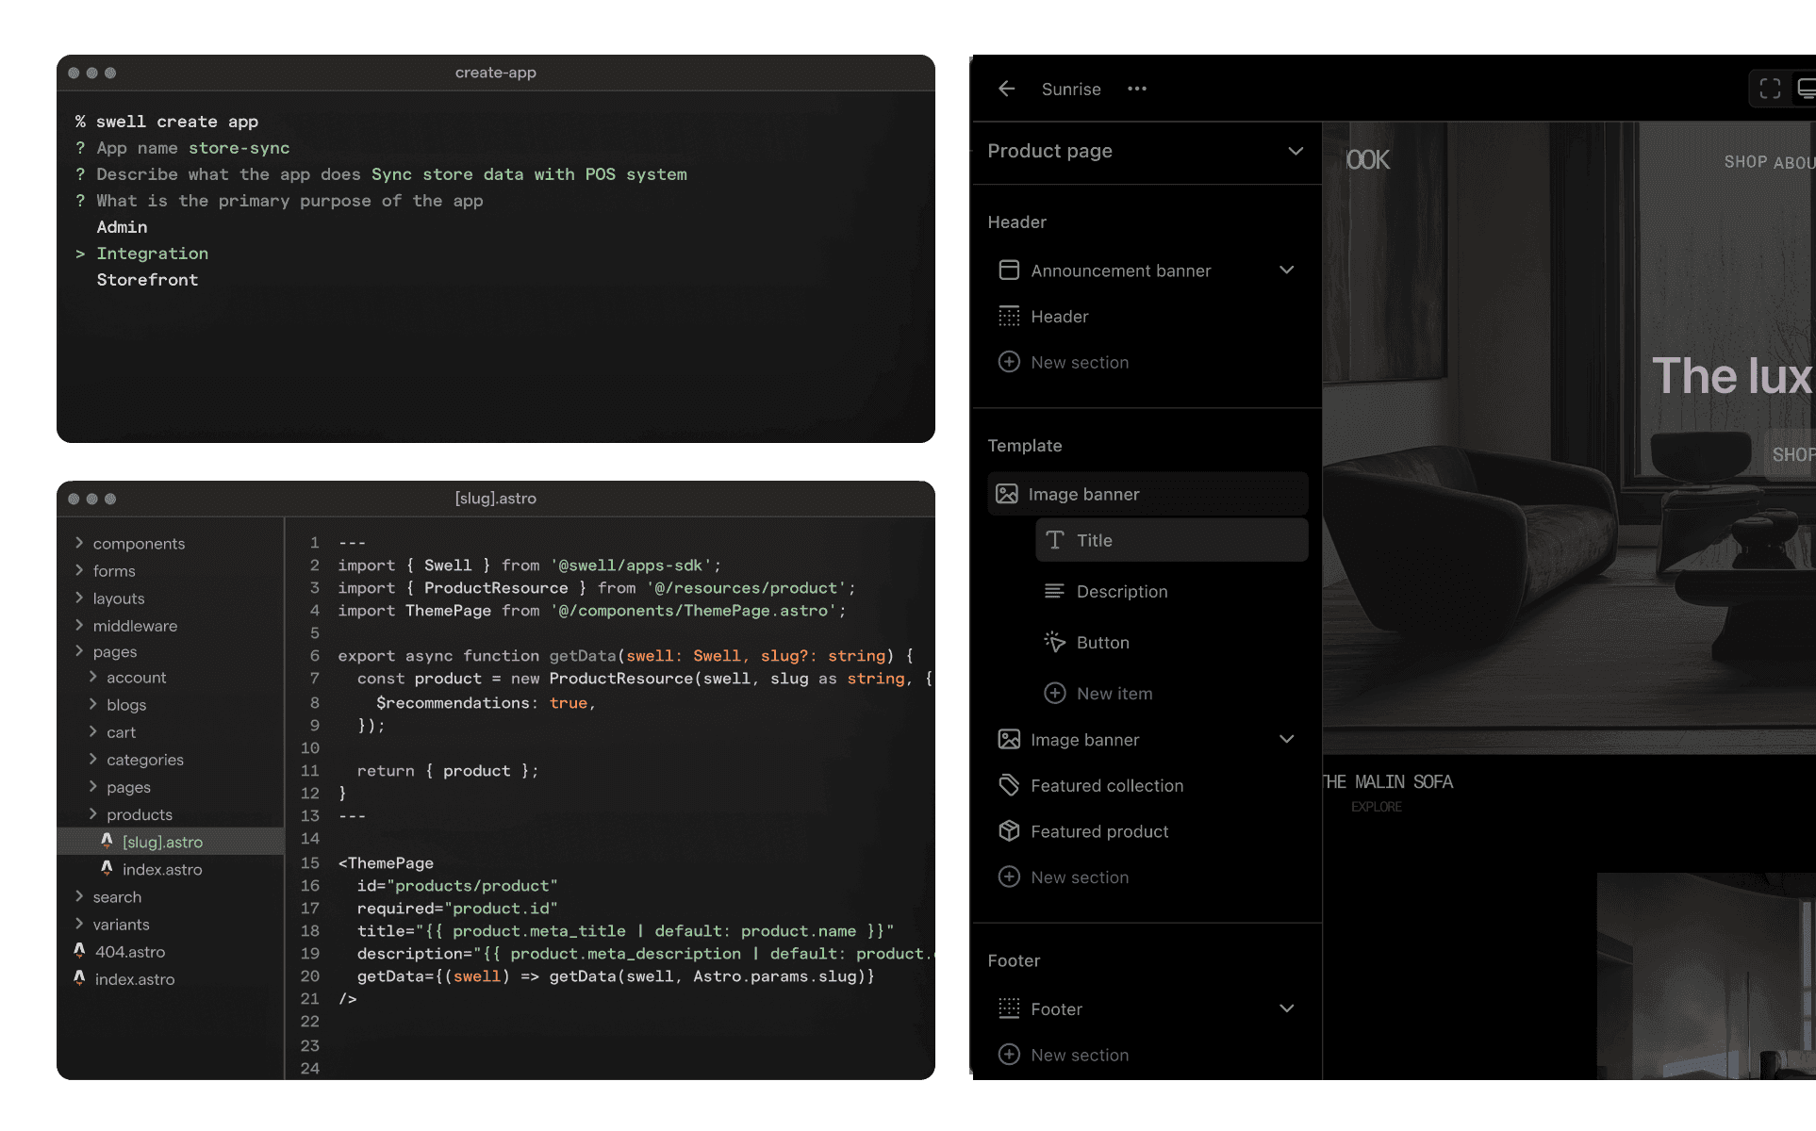Click the Announcement banner icon under Header
Viewport: 1816px width, 1131px height.
point(1009,270)
